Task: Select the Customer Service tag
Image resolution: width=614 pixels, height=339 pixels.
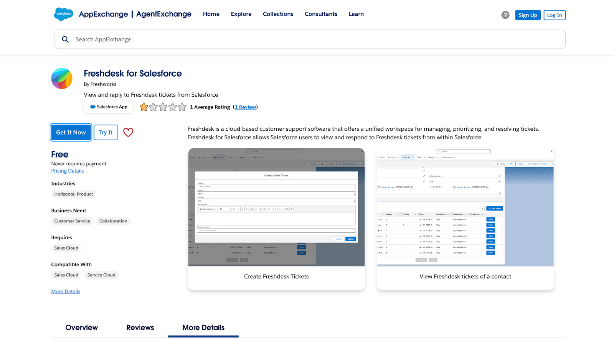Action: (72, 221)
